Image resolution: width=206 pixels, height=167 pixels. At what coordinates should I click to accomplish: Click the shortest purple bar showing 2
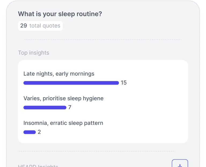coord(30,132)
